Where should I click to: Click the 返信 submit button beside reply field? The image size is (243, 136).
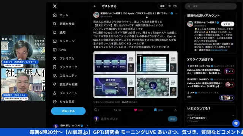172,119
